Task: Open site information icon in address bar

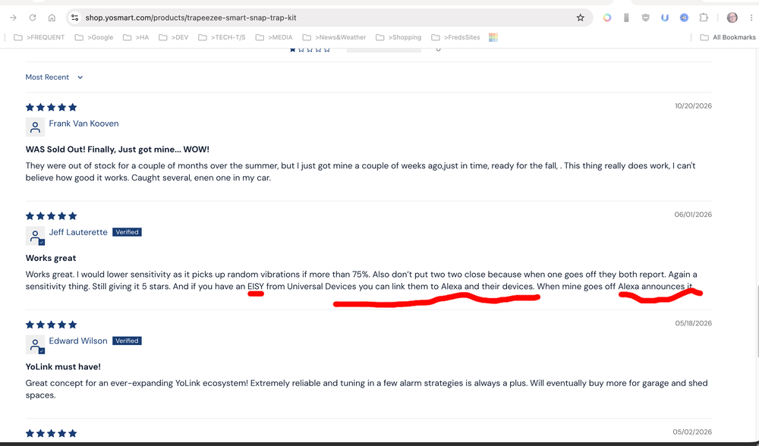Action: click(x=74, y=18)
